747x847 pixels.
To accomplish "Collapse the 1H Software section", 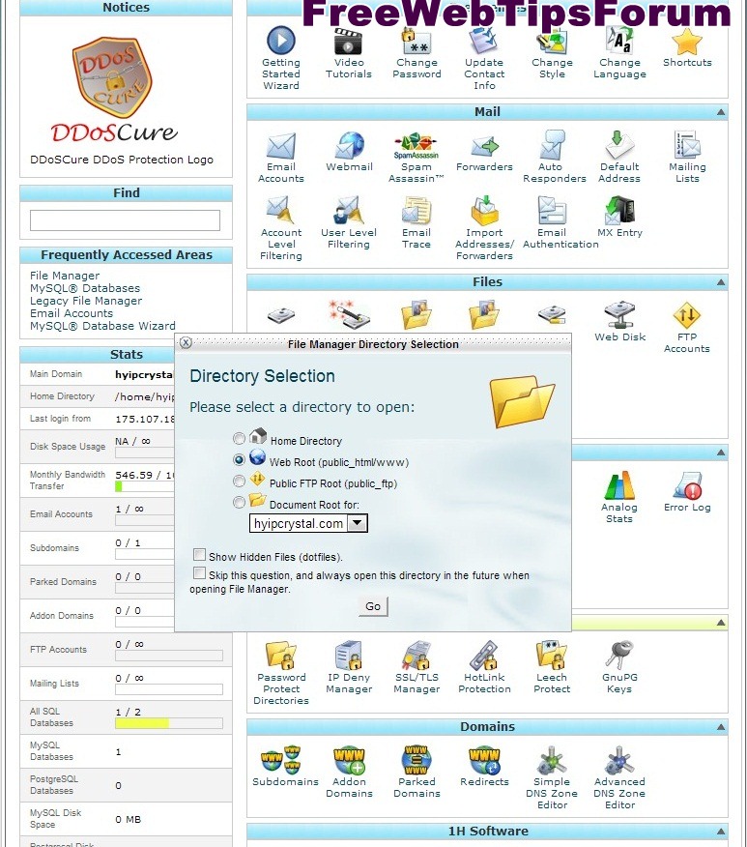I will click(721, 832).
